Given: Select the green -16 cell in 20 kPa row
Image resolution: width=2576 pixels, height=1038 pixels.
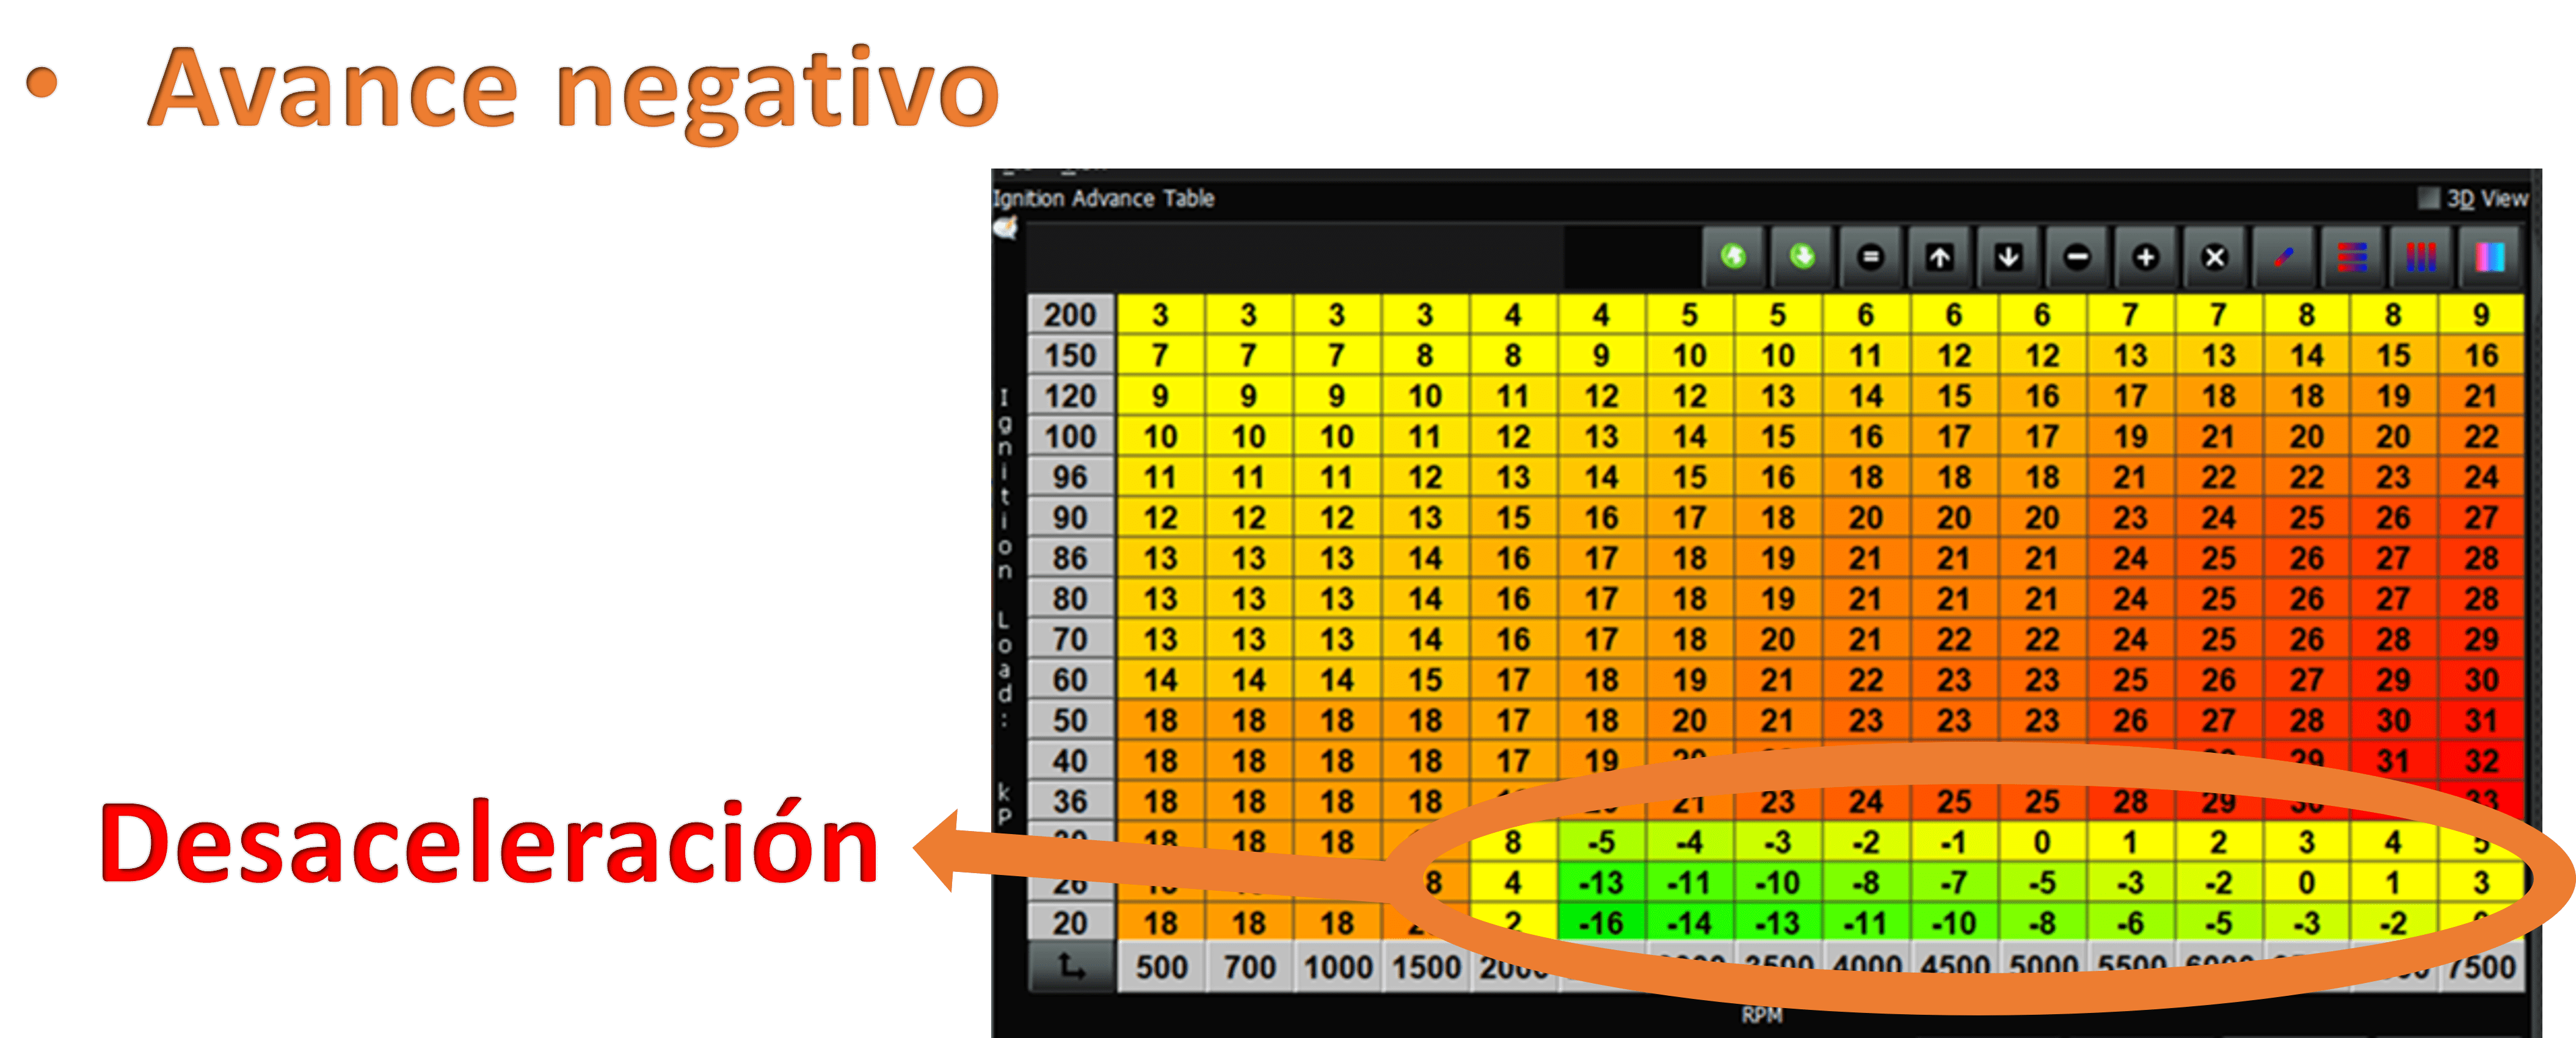Looking at the screenshot, I should [1602, 922].
